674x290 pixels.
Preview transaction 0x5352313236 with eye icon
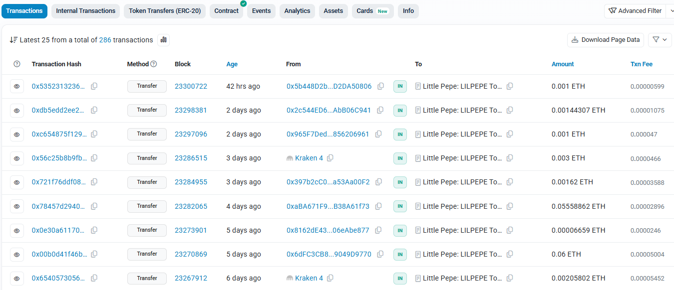coord(17,86)
